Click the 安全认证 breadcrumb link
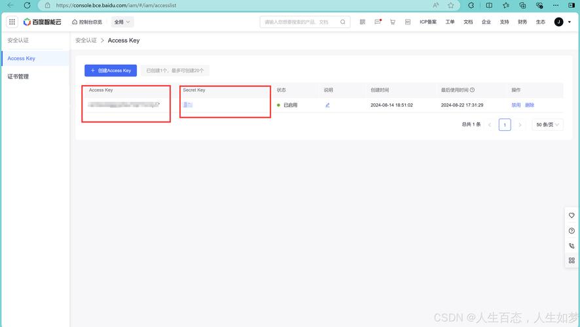580x327 pixels. (86, 41)
